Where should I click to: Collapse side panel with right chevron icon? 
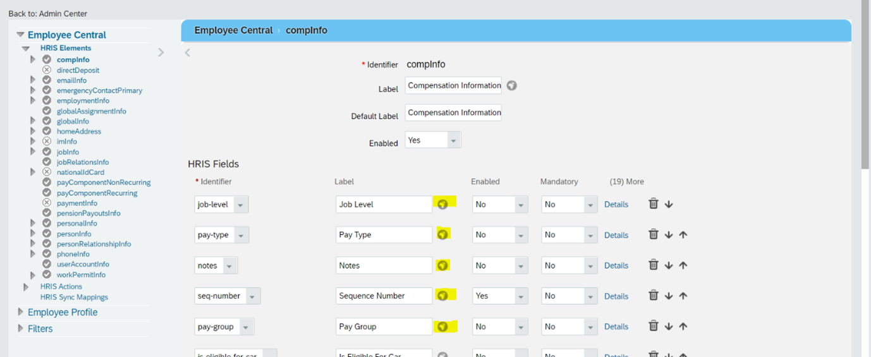[161, 52]
